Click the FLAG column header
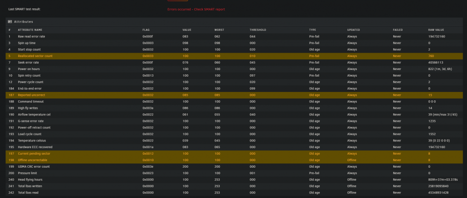Screen dimensions: 467x198 point(146,30)
